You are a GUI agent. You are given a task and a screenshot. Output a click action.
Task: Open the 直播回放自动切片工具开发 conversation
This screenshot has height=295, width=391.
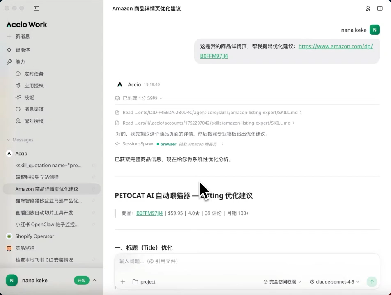click(44, 212)
